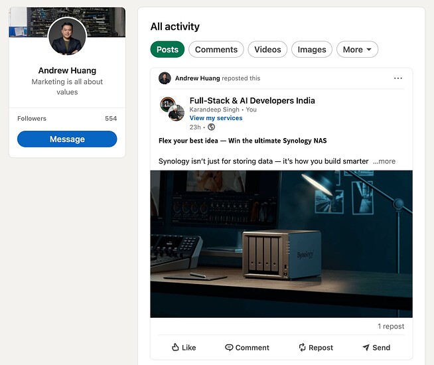Select the Posts filter tab
The width and height of the screenshot is (434, 365).
pyautogui.click(x=167, y=50)
